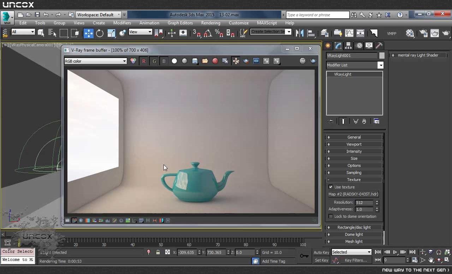
Task: Open Key Filters... dialog
Action: pyautogui.click(x=356, y=260)
